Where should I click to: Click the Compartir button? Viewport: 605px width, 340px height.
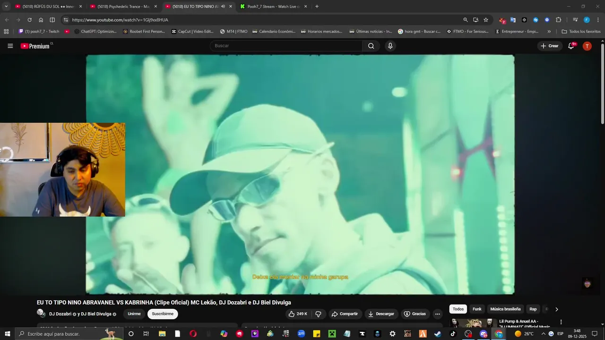click(345, 314)
